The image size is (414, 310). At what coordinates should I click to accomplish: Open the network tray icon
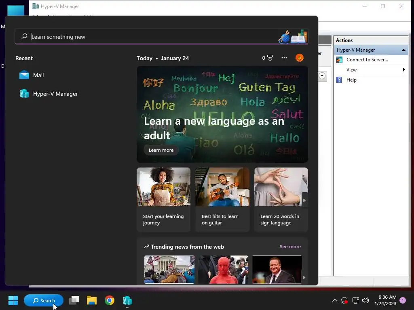(x=355, y=300)
